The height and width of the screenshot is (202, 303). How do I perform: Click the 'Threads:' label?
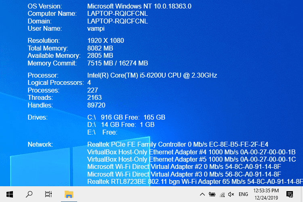click(x=40, y=98)
